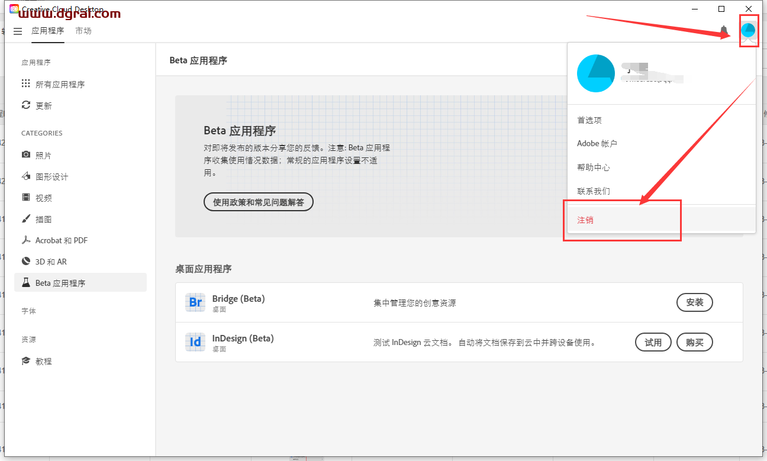Click the large profile avatar in dropdown
Image resolution: width=767 pixels, height=461 pixels.
pyautogui.click(x=596, y=73)
